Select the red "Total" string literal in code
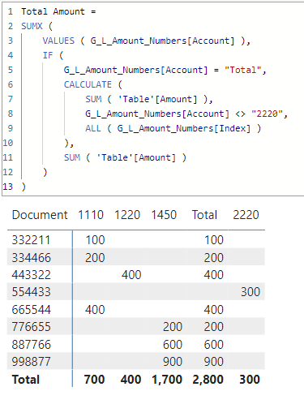 243,70
